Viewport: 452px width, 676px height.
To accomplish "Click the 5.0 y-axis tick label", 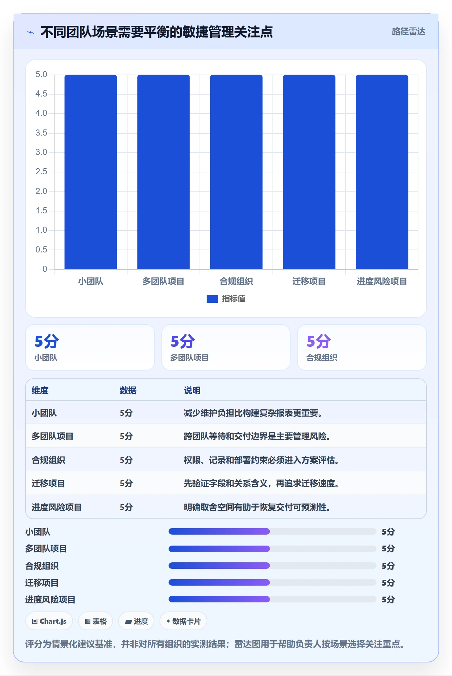I will [41, 75].
